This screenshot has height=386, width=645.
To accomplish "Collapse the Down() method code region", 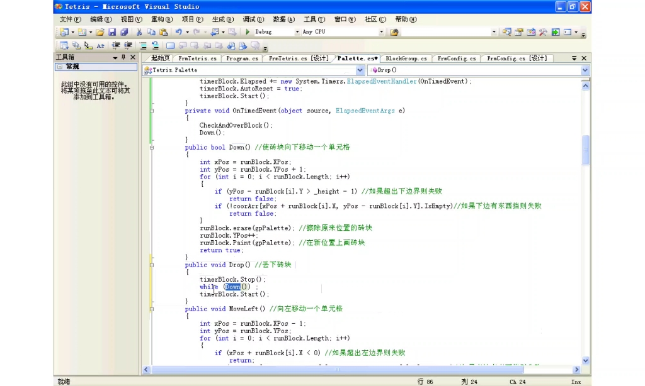I will 151,147.
